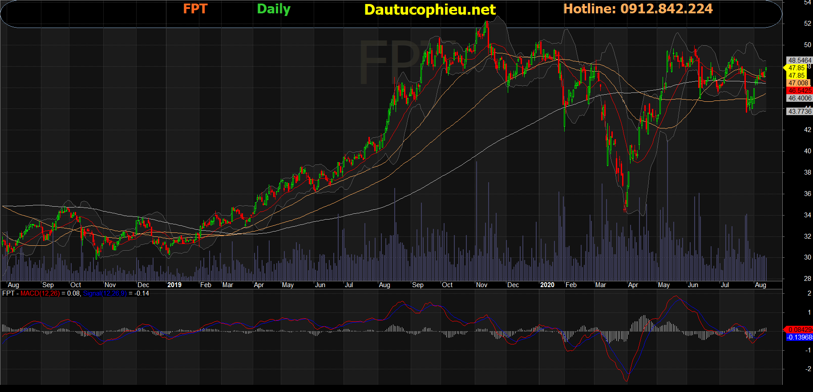The height and width of the screenshot is (392, 813).
Task: Click the blue Signal(12,26,9) indicator label
Action: (105, 293)
